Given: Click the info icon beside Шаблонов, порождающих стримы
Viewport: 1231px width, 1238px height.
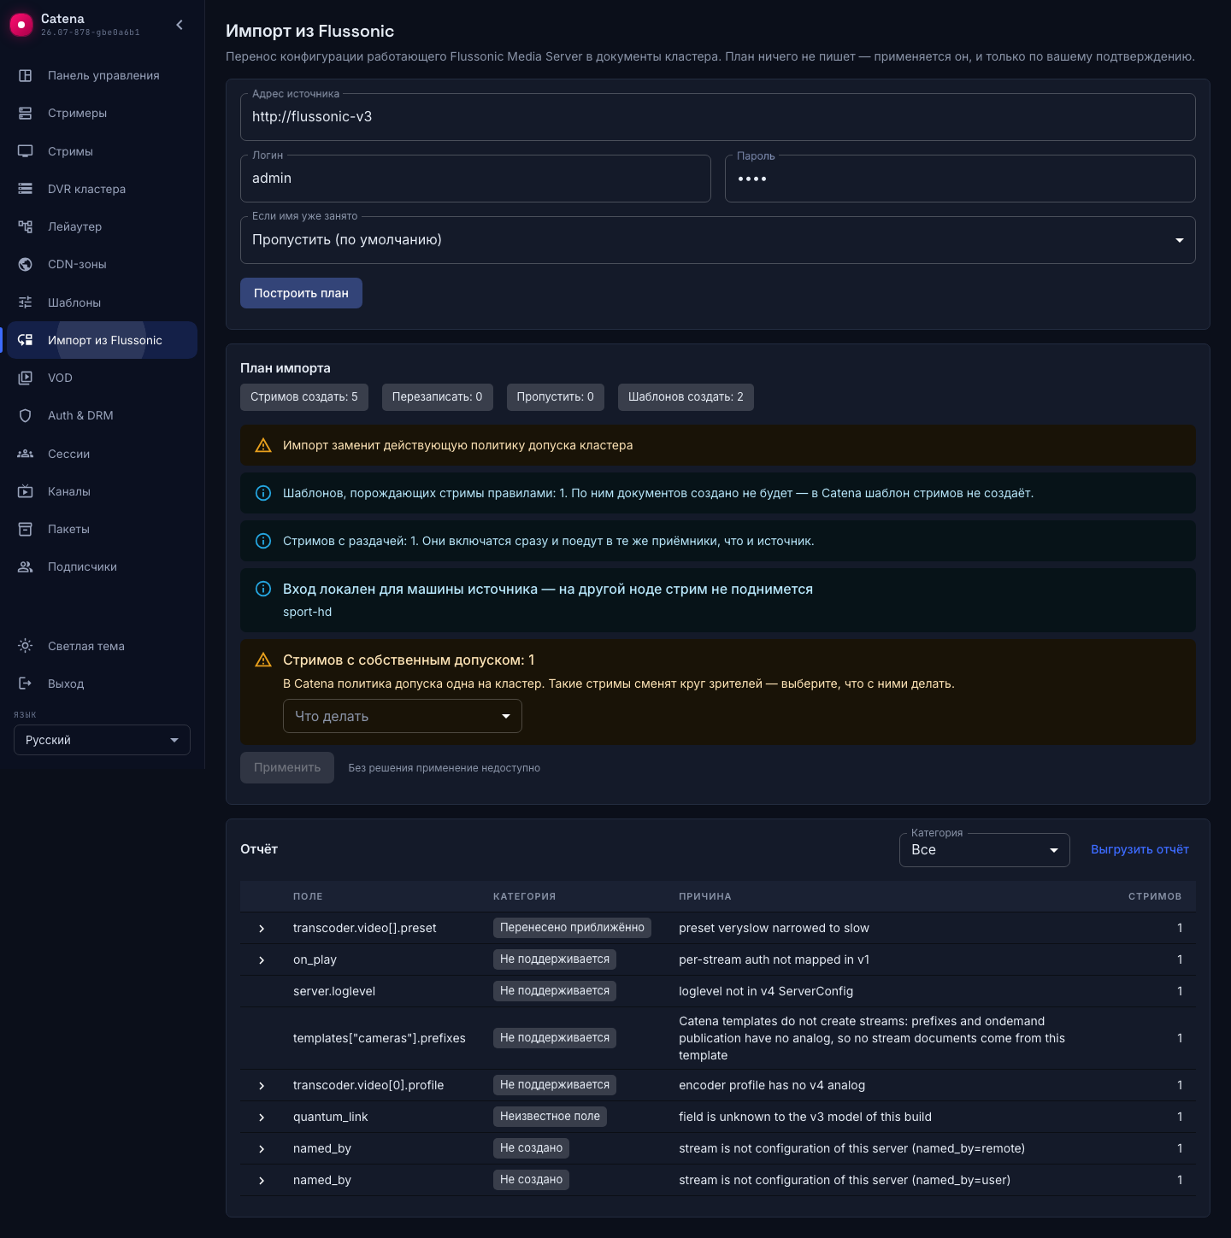Looking at the screenshot, I should [x=263, y=493].
